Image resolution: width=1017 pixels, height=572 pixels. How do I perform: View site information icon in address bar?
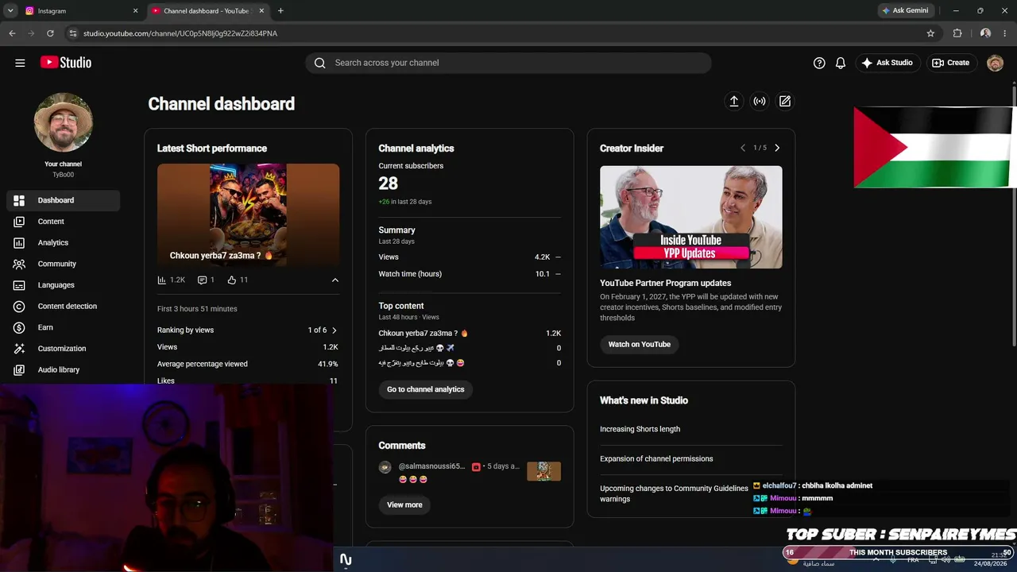tap(73, 33)
